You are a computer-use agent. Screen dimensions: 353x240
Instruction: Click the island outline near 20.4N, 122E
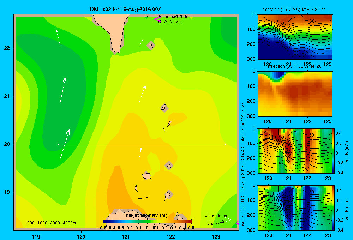click(169, 124)
